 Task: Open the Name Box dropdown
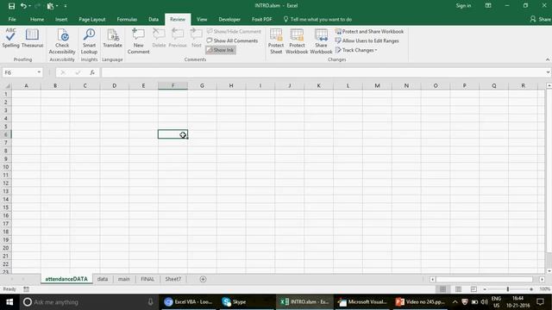pyautogui.click(x=39, y=72)
